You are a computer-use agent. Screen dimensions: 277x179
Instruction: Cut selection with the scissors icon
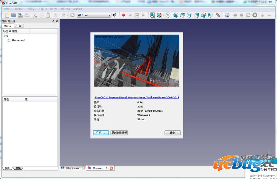(x=35, y=15)
